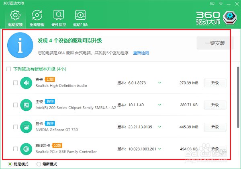
Task: Click the size value 270.39 MB
Action: click(x=189, y=83)
